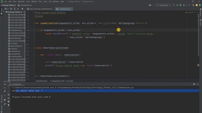Open the profiler run dropdown icon
This screenshot has width=202, height=113.
(x=184, y=5)
